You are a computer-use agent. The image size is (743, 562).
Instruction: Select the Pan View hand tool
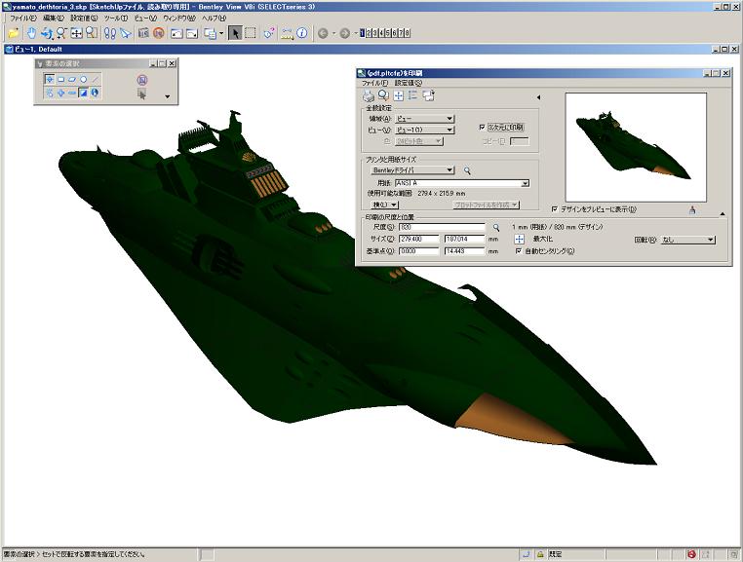click(31, 33)
